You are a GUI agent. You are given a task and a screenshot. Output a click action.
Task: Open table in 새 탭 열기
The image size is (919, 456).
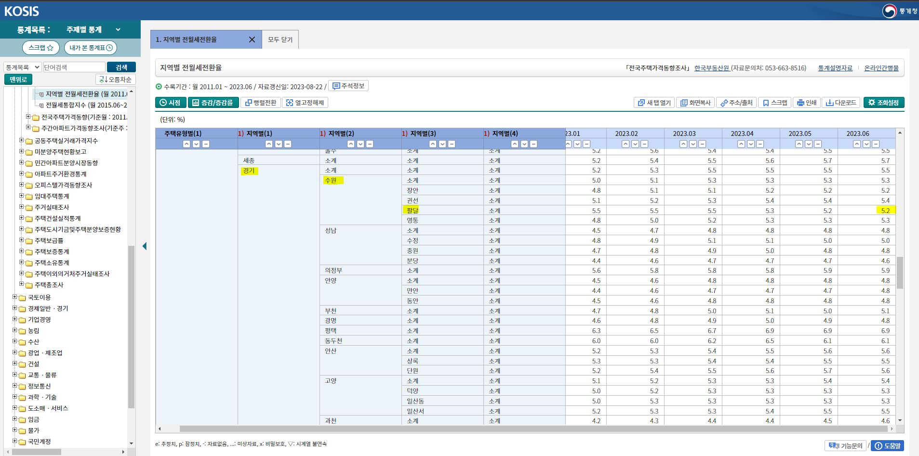[x=654, y=102]
